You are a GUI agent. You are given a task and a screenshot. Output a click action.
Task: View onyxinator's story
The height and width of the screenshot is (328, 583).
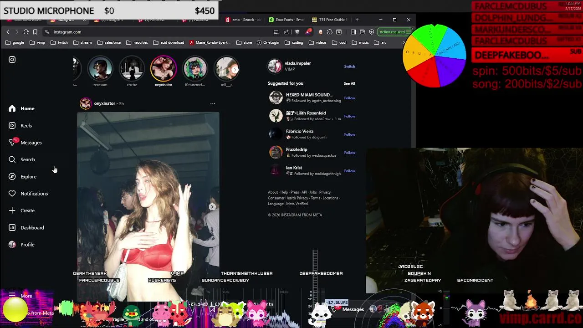[164, 68]
